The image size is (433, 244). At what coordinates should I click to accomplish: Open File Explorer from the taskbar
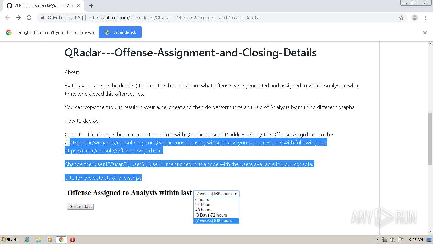tap(38, 240)
